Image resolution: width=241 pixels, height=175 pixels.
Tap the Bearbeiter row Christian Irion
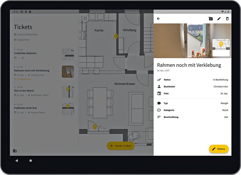(192, 87)
